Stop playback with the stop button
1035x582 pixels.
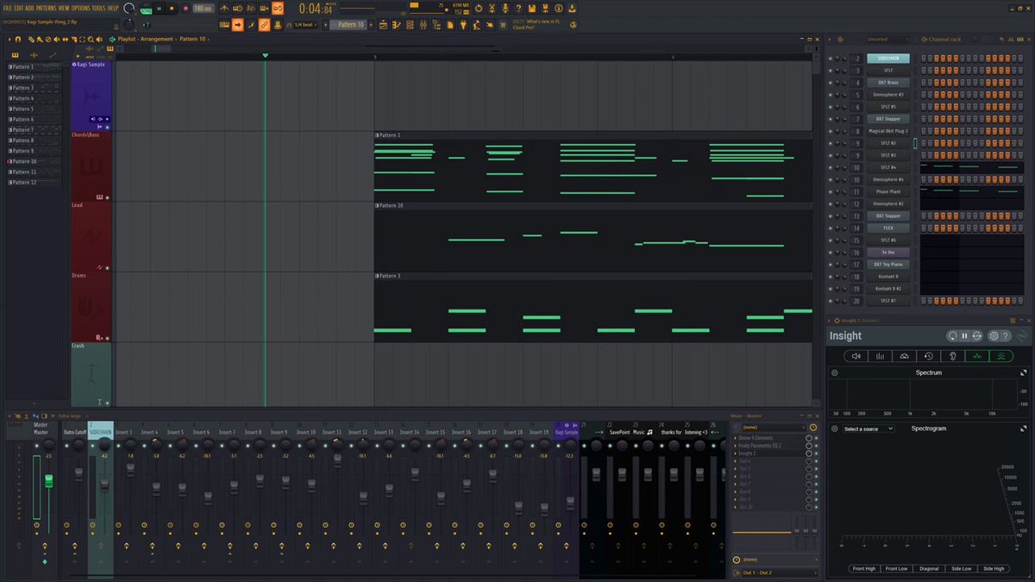(172, 8)
